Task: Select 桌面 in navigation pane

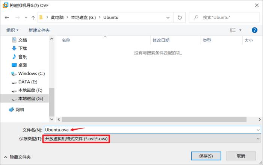Action: [x=23, y=65]
